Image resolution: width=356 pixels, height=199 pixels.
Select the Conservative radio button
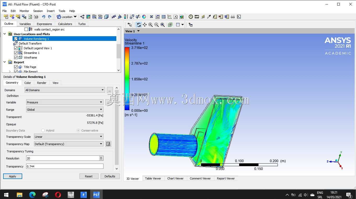click(78, 130)
